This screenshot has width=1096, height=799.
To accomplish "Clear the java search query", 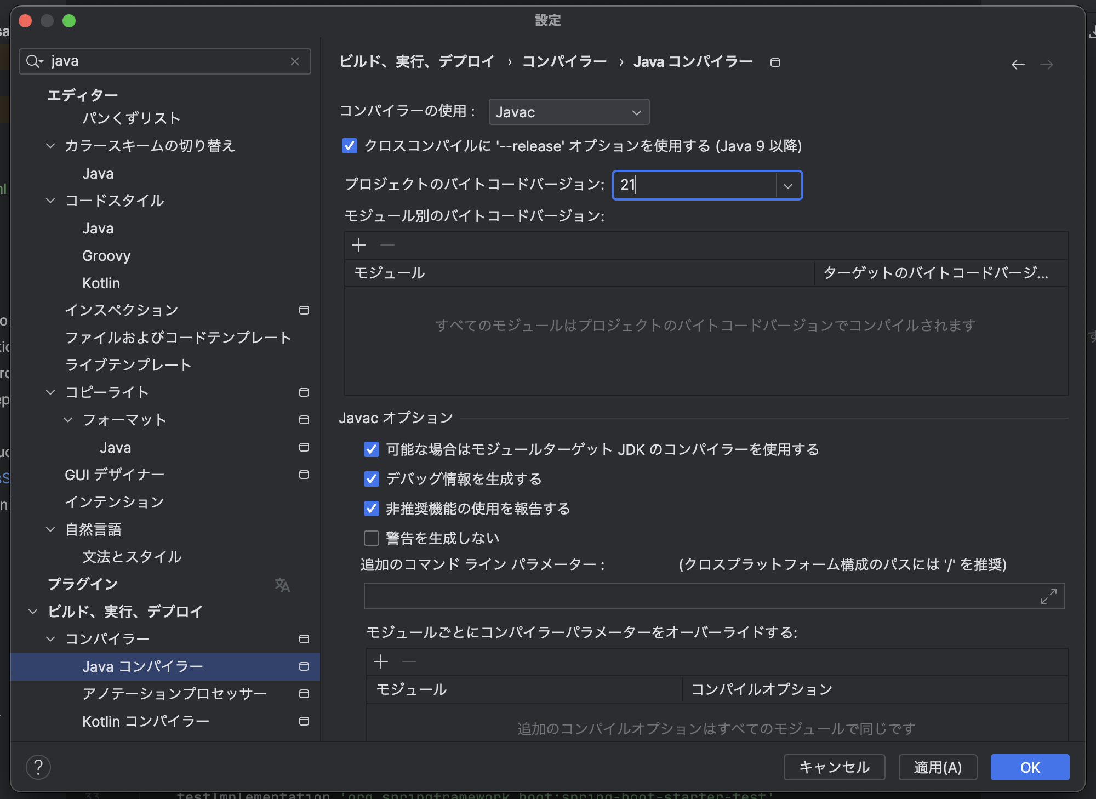I will coord(295,61).
